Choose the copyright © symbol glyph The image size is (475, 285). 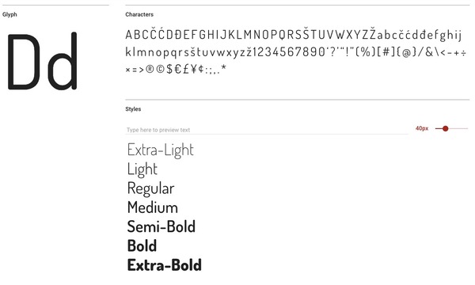[160, 70]
